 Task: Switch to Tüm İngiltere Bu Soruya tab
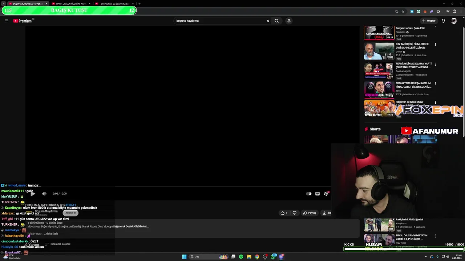pos(114,4)
